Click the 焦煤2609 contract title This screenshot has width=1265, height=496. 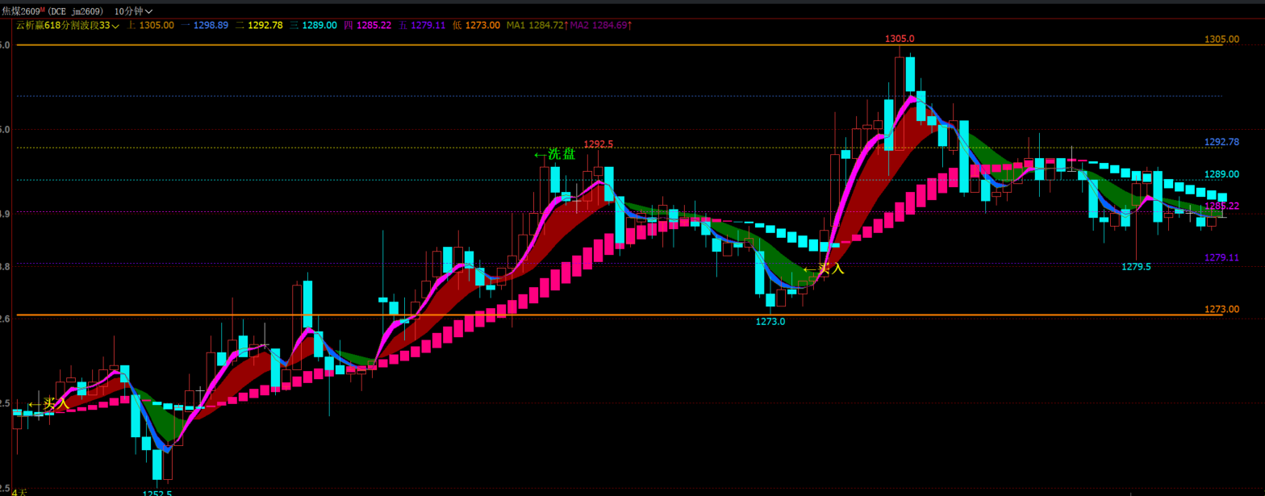[22, 11]
